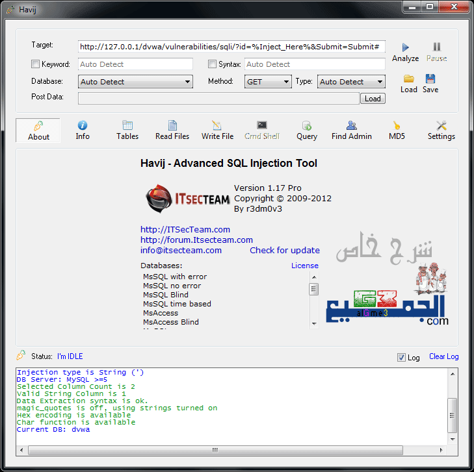This screenshot has height=472, width=474.
Task: Select "MsAccess Blind" list entry
Action: 171,322
